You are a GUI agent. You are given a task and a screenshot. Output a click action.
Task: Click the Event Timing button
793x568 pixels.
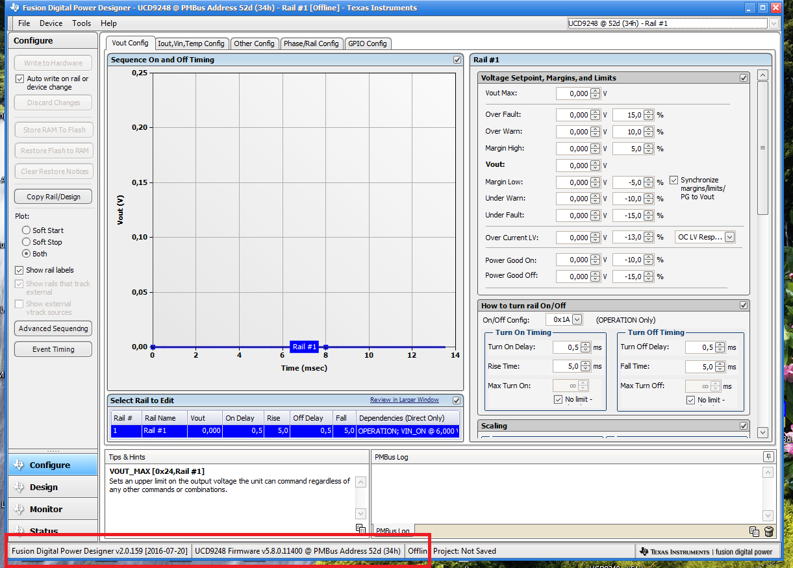(x=53, y=349)
